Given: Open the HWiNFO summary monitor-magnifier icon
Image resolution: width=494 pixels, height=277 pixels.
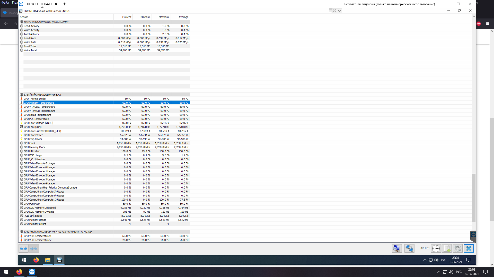Looking at the screenshot, I should point(396,248).
